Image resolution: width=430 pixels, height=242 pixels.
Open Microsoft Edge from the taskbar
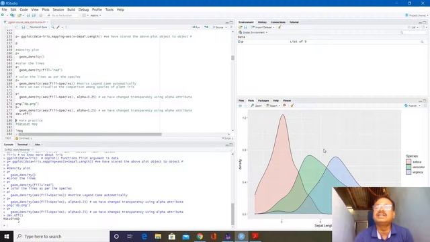[x=144, y=236]
